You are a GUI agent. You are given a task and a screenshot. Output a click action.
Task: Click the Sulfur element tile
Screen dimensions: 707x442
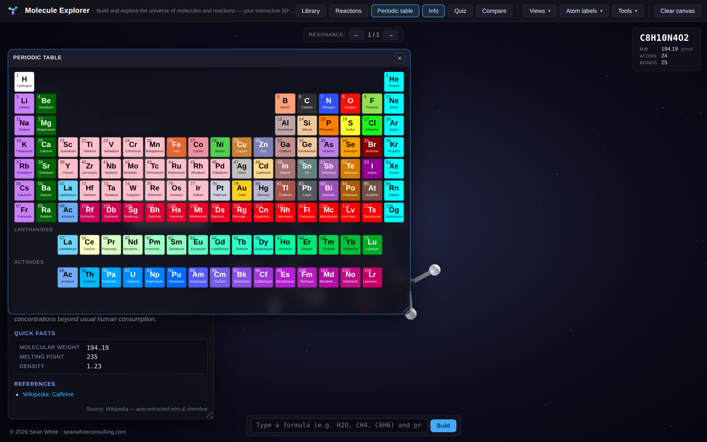(x=350, y=126)
